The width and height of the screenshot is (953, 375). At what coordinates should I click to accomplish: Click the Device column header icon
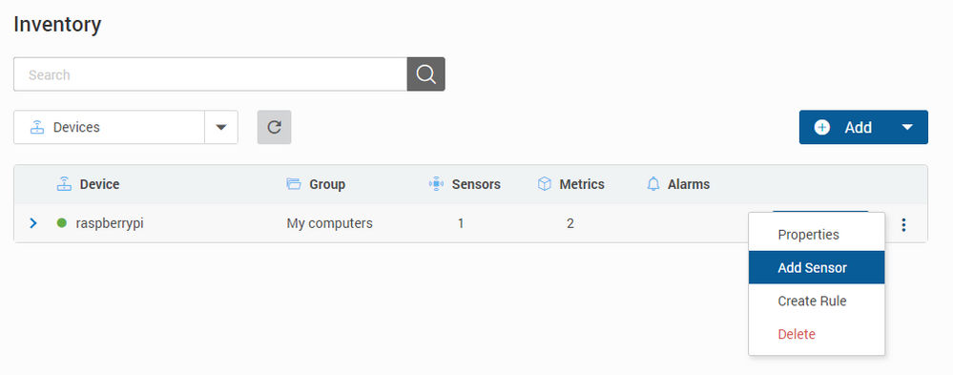[x=64, y=183]
